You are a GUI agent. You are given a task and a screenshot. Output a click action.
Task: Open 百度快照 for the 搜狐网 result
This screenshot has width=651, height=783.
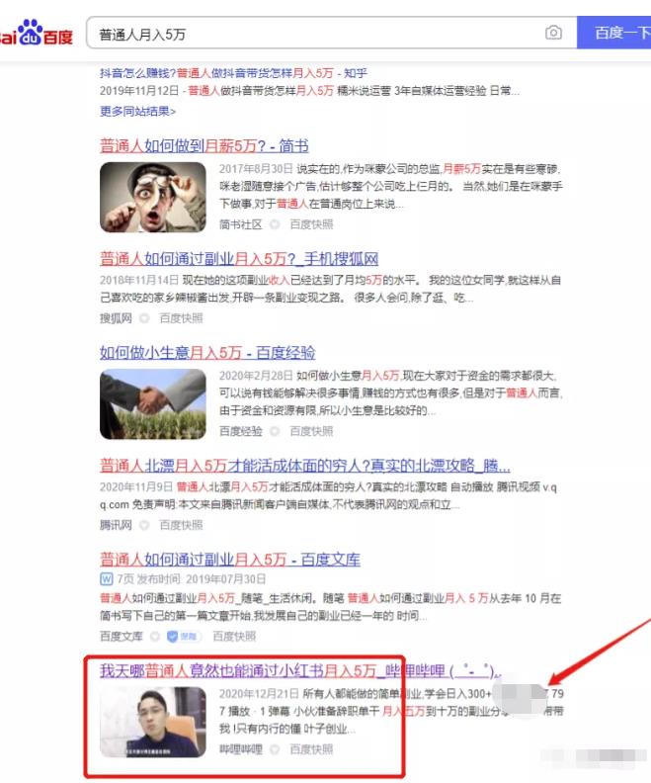coord(181,318)
